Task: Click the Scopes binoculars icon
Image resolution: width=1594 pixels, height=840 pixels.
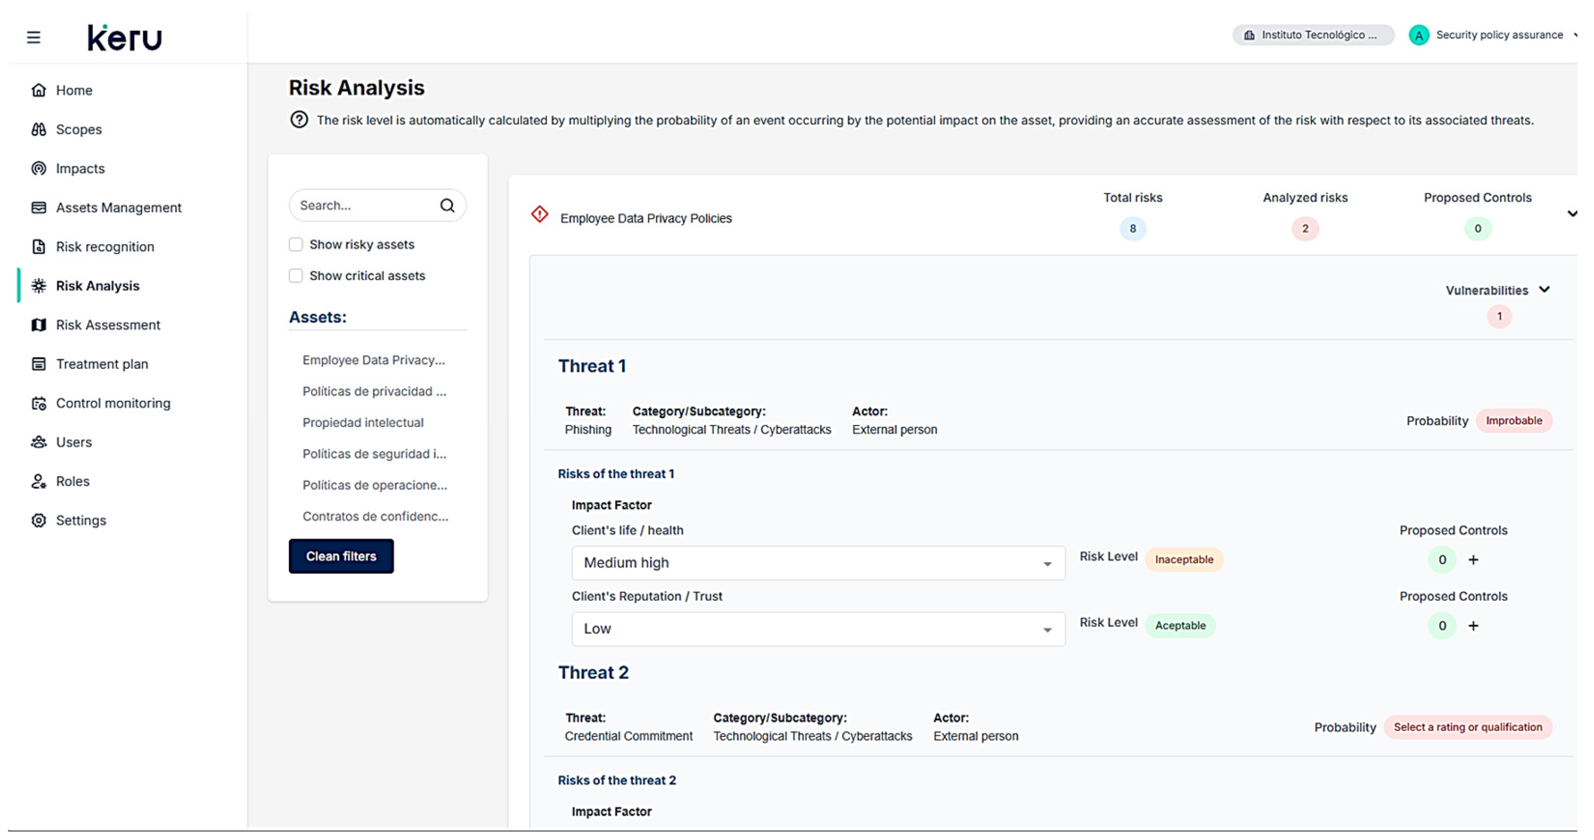Action: 38,129
